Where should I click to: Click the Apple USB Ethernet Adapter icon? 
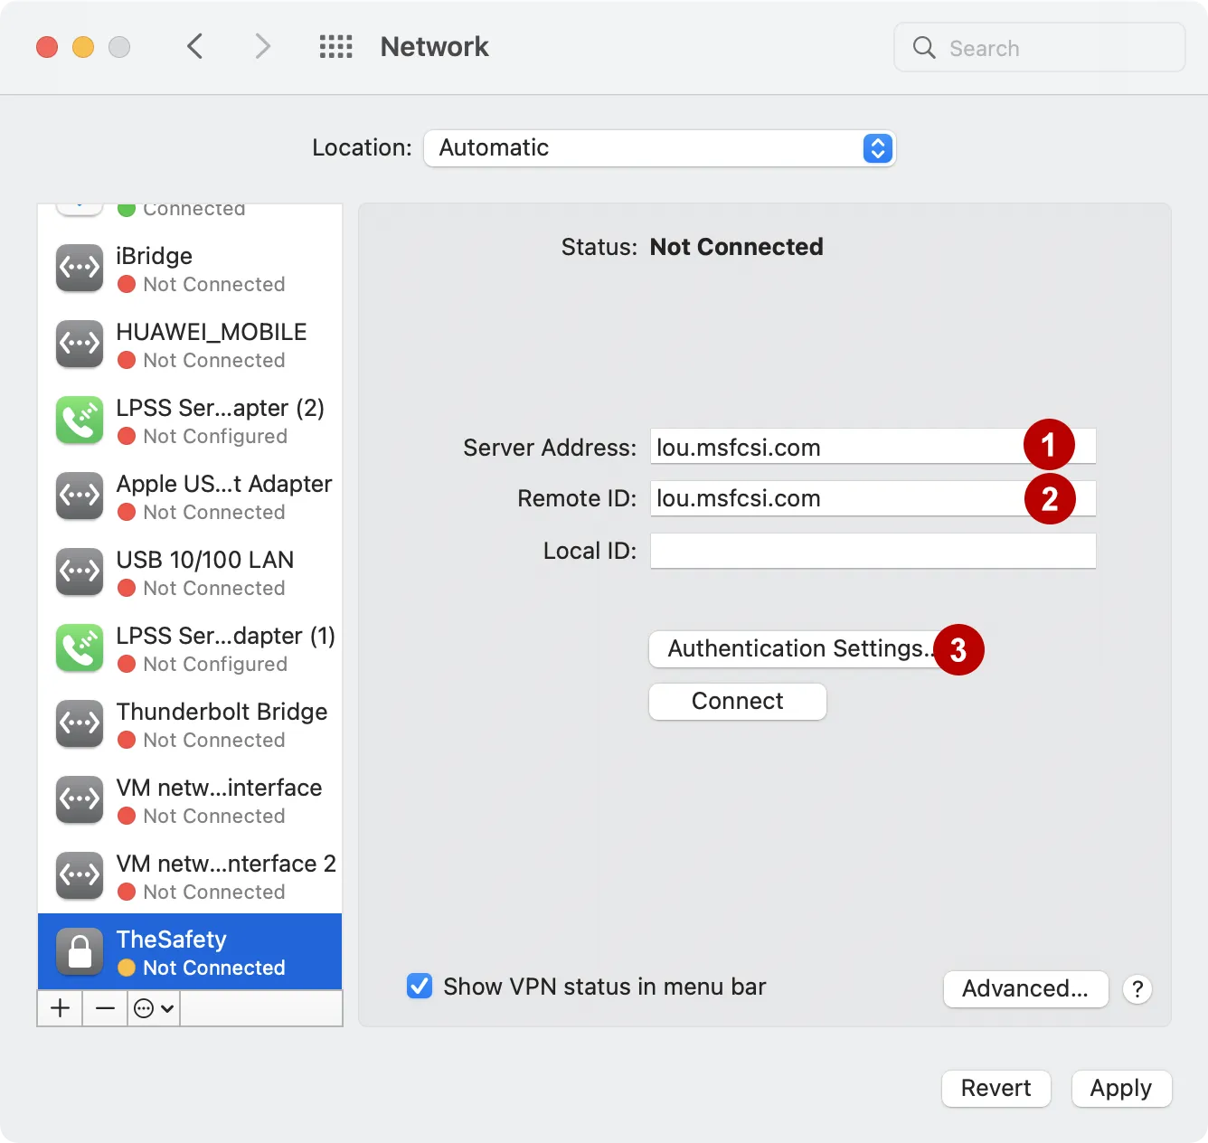point(79,496)
